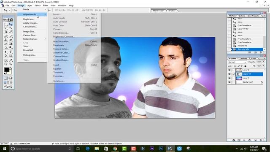Select the History Brush tool
270x152 pixels.
(11, 40)
